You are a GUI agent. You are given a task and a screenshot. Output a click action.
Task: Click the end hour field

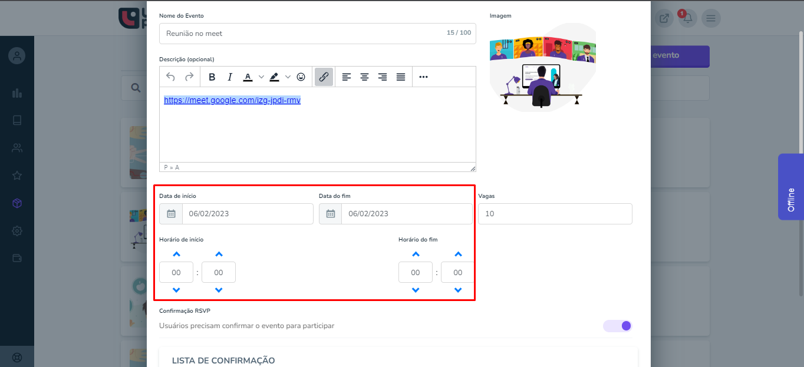(x=416, y=273)
